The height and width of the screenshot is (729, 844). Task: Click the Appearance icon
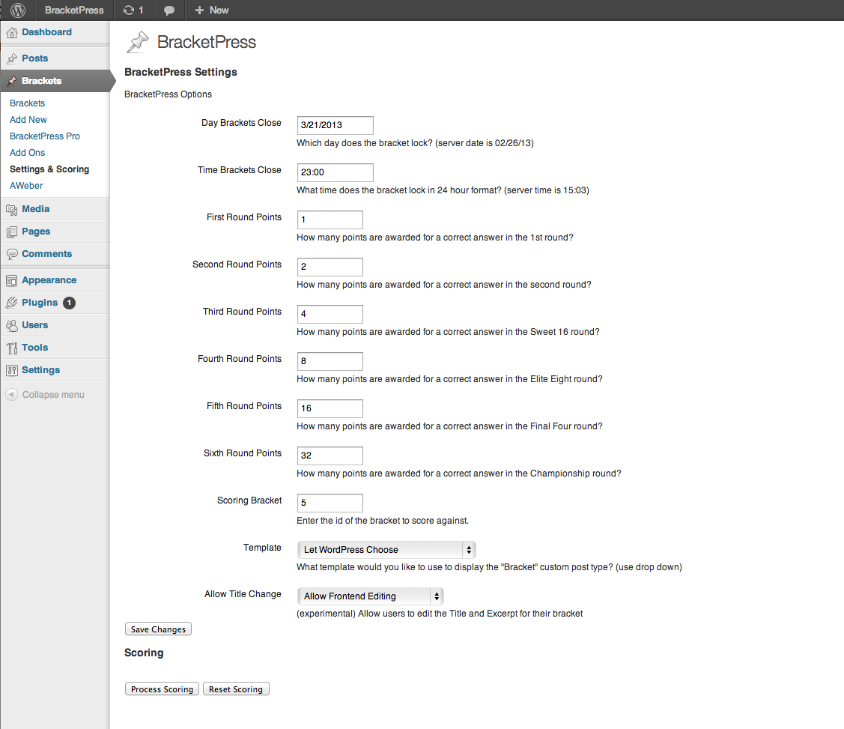[12, 280]
